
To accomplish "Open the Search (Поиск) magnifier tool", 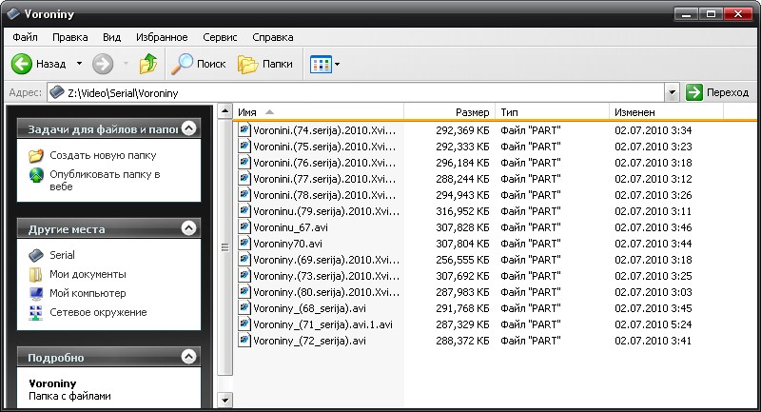I will (182, 64).
